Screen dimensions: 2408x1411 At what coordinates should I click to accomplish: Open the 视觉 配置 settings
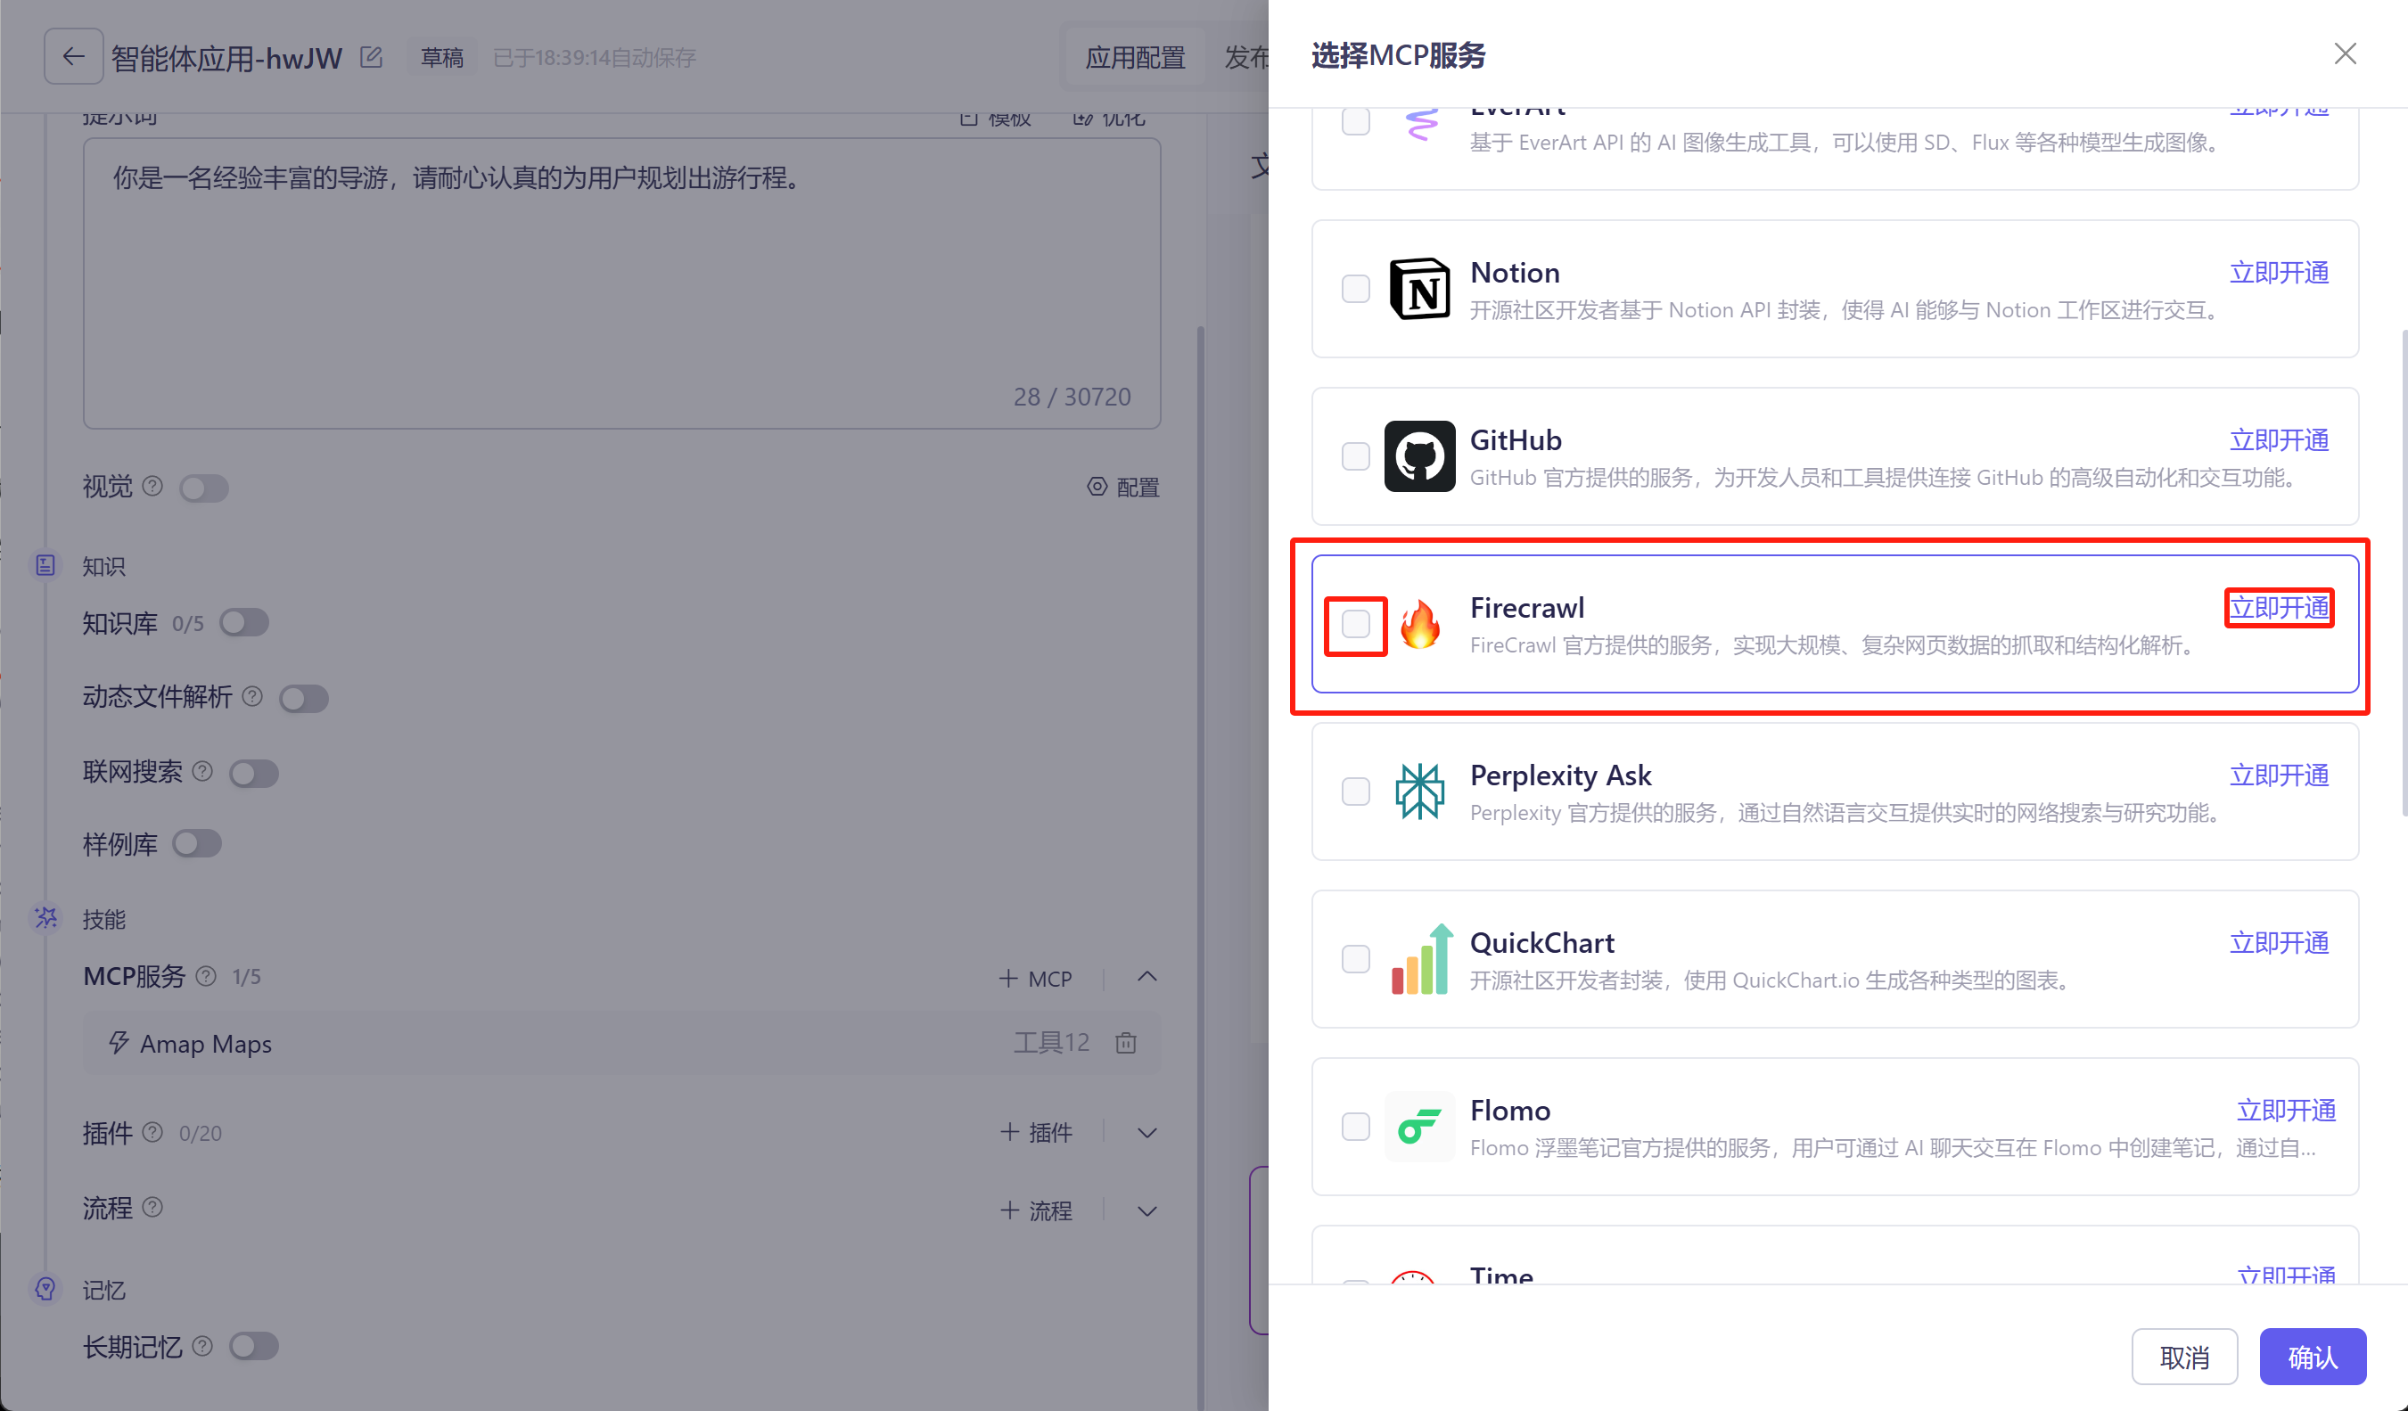[1122, 488]
